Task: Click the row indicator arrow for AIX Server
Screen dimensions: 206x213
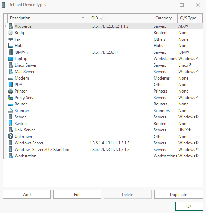Action: pos(5,26)
